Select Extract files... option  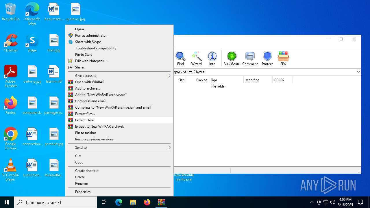coord(119,114)
